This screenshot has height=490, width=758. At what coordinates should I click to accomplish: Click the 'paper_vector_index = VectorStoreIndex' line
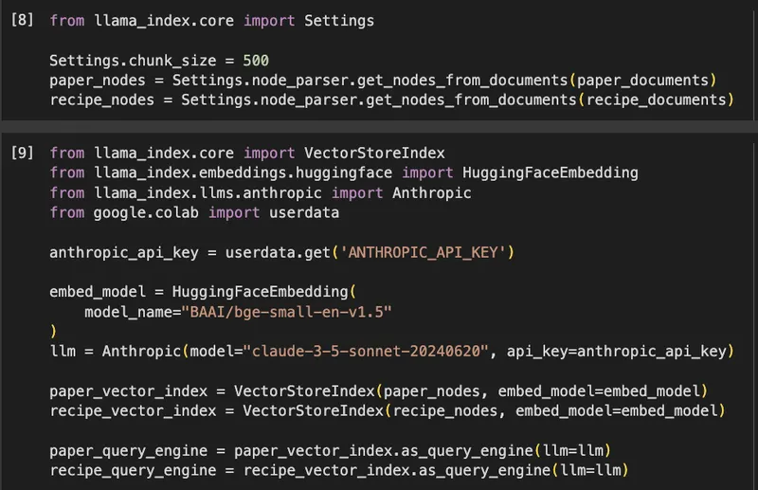(x=378, y=390)
